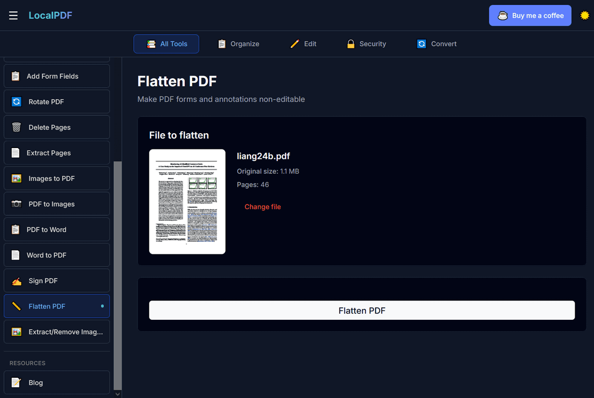Image resolution: width=594 pixels, height=398 pixels.
Task: Click the sidebar scrollbar down arrow
Action: pos(117,394)
